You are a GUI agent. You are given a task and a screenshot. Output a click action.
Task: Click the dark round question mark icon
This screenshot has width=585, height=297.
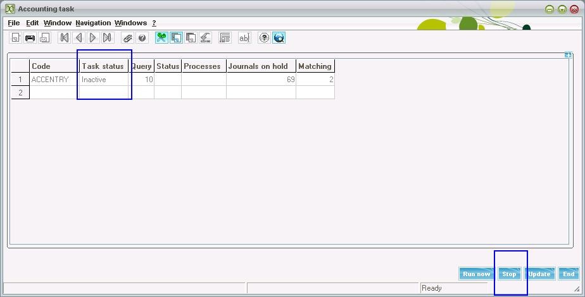[142, 37]
